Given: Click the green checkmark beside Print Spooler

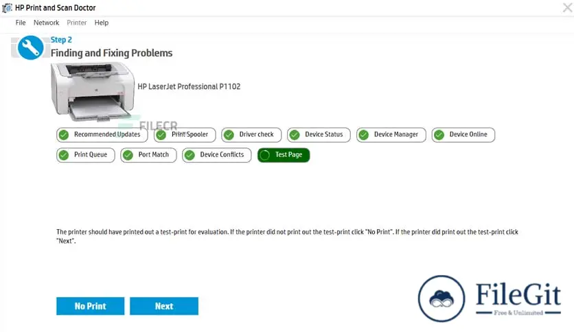Looking at the screenshot, I should (161, 134).
